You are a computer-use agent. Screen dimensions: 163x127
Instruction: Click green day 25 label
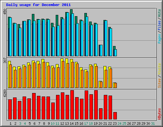click(x=124, y=124)
